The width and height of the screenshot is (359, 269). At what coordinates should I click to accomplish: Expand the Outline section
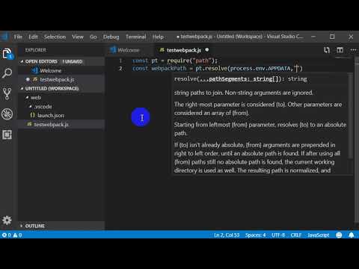(x=35, y=226)
